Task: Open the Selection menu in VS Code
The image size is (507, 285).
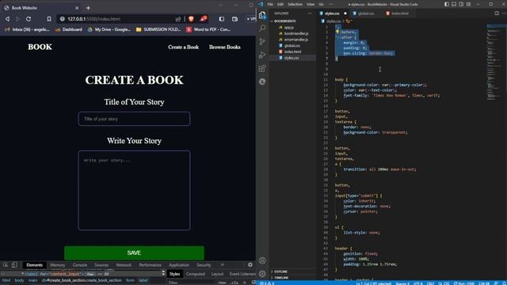Action: point(295,4)
